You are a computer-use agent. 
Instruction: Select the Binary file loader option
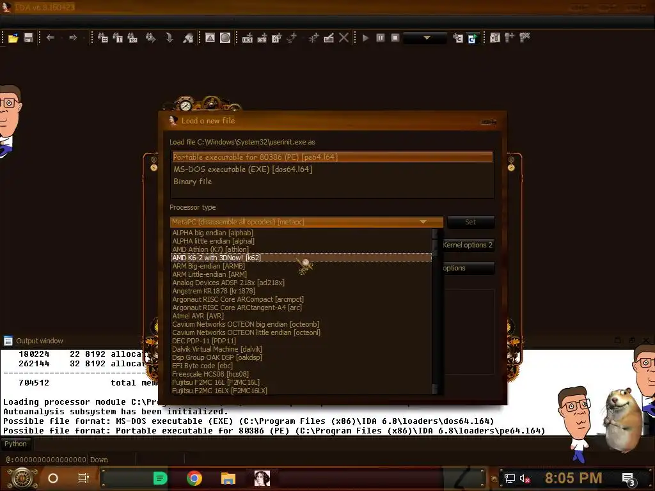click(333, 181)
